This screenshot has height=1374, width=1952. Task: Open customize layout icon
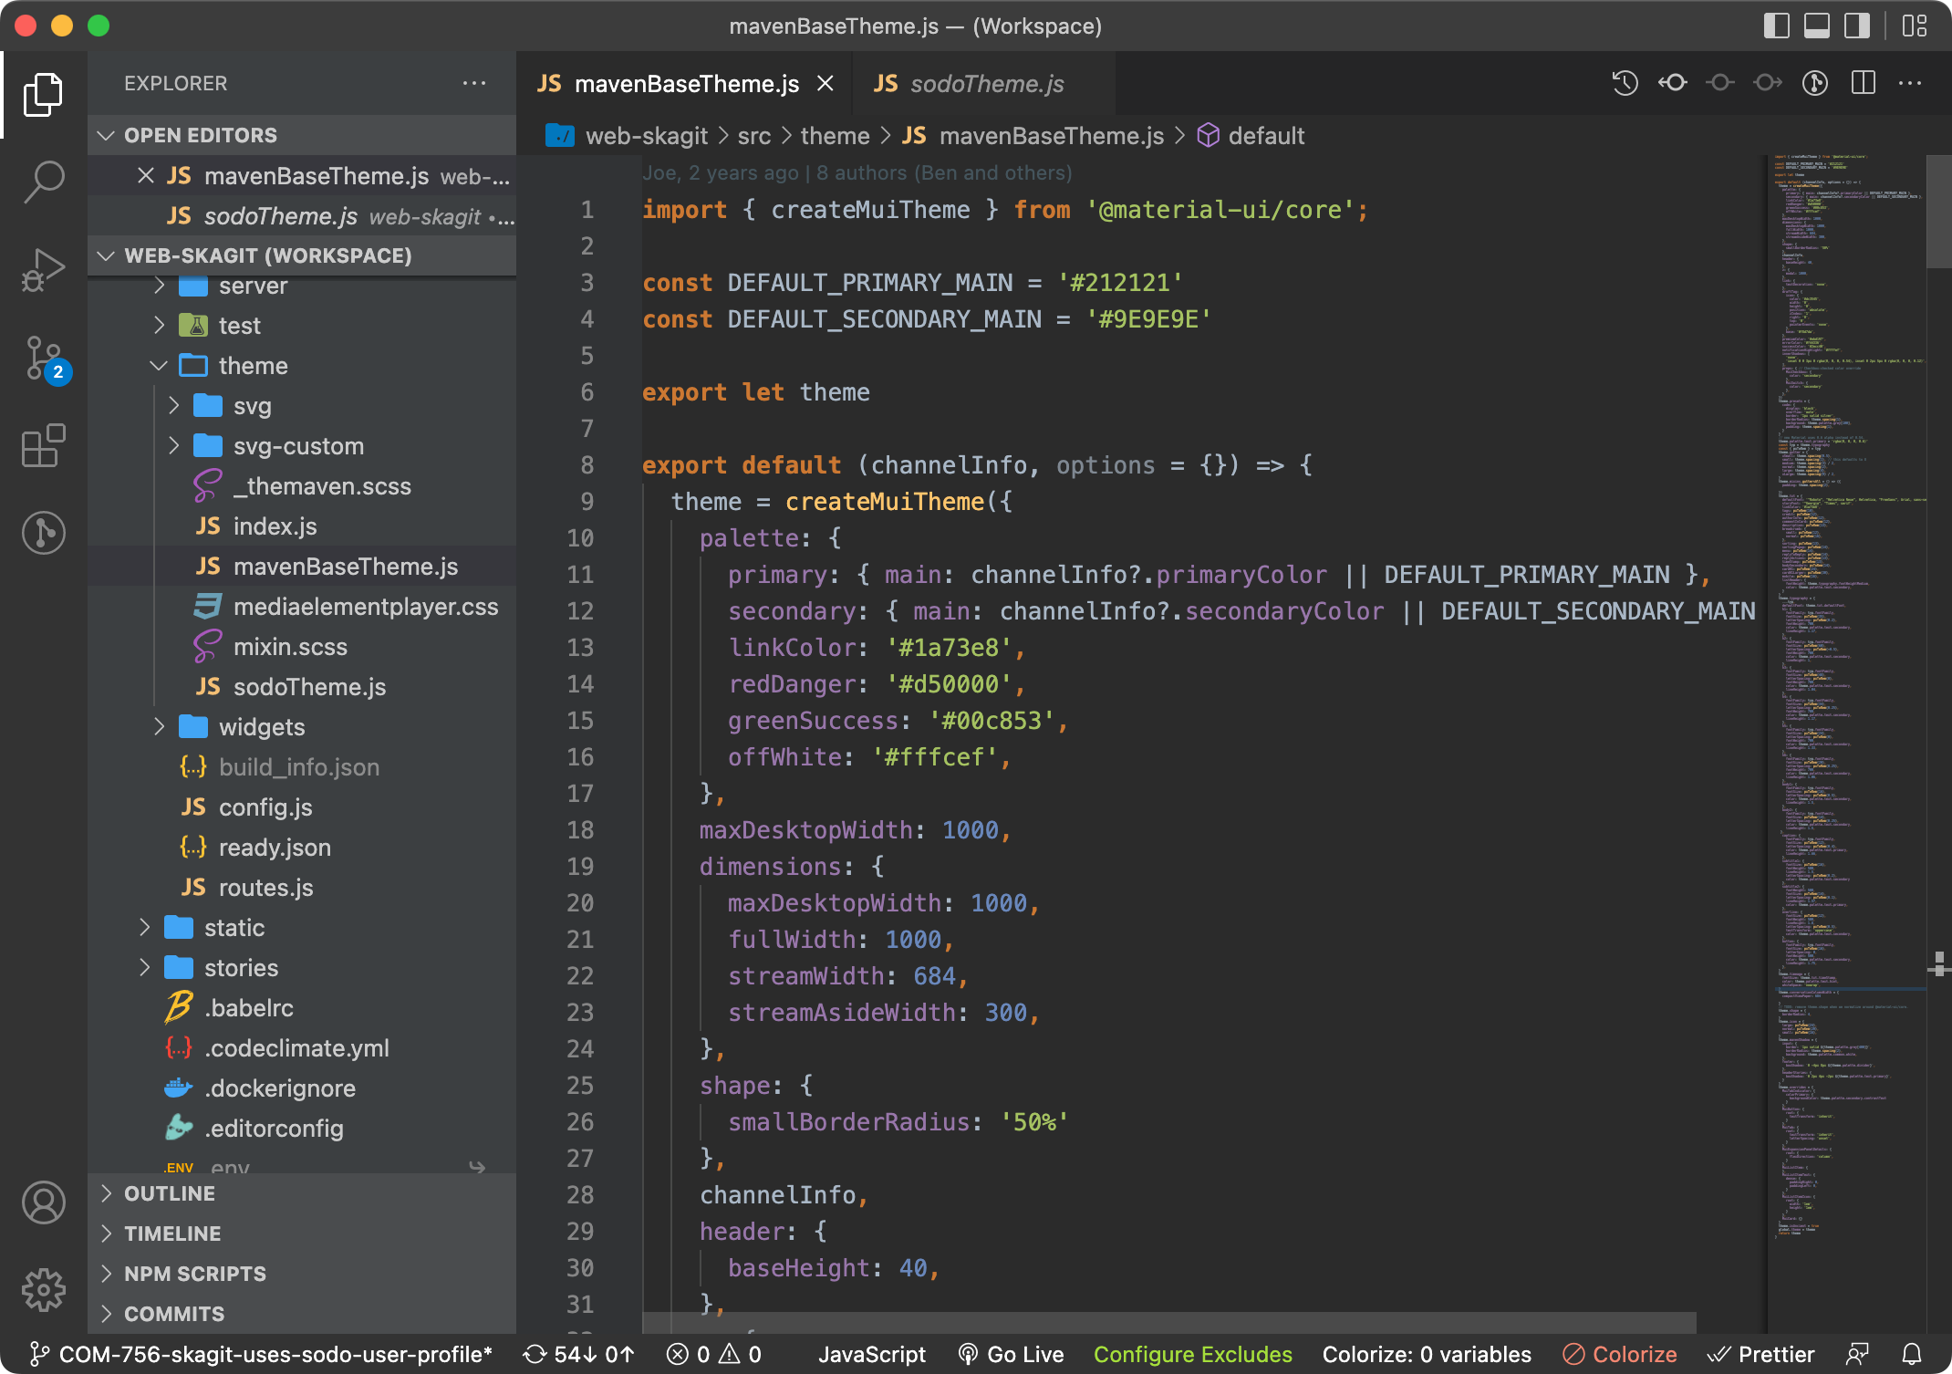tap(1915, 26)
